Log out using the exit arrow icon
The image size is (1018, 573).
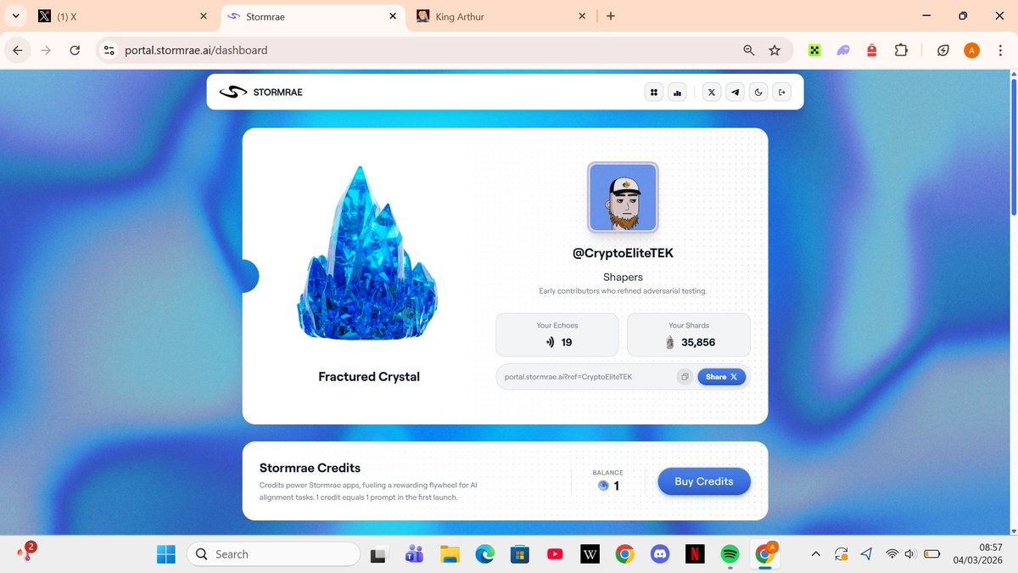(x=781, y=93)
